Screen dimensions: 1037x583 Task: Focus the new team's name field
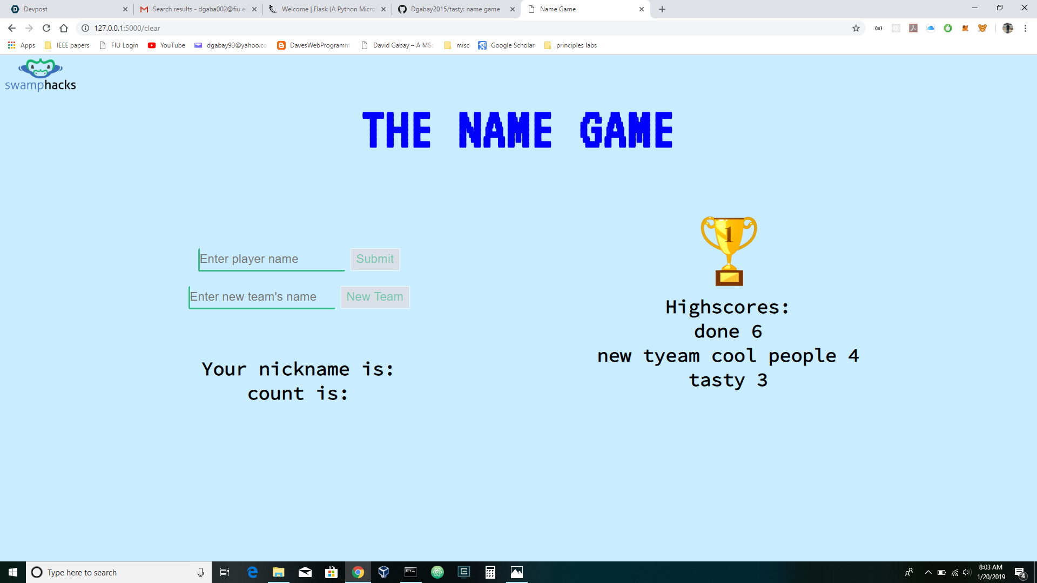262,297
